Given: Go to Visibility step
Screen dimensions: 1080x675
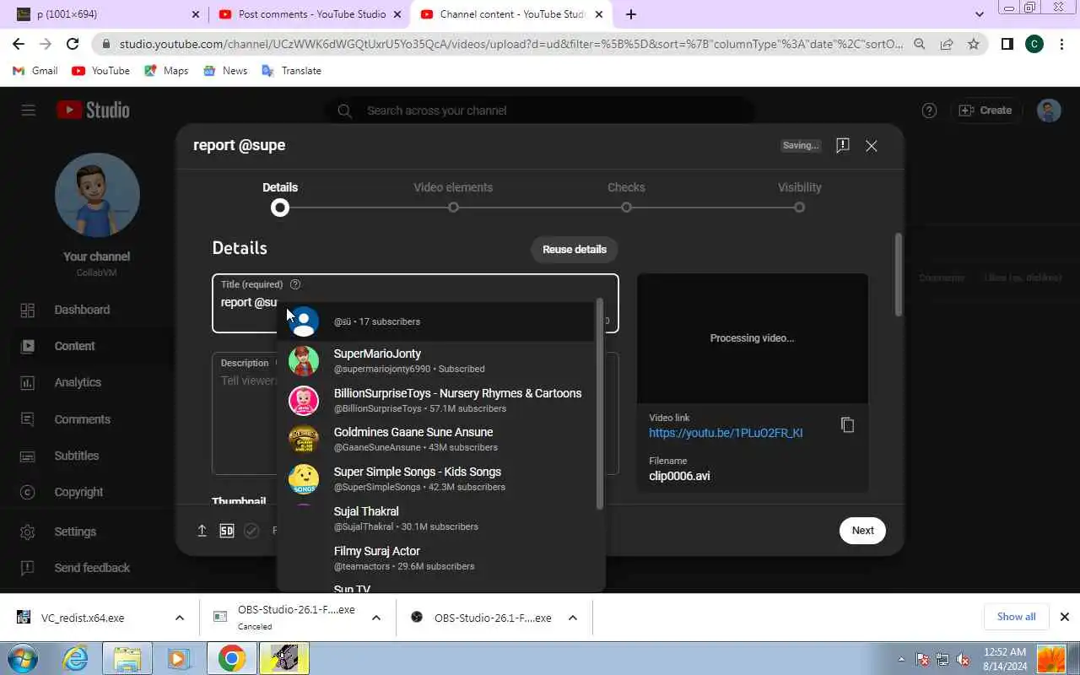Looking at the screenshot, I should (799, 197).
